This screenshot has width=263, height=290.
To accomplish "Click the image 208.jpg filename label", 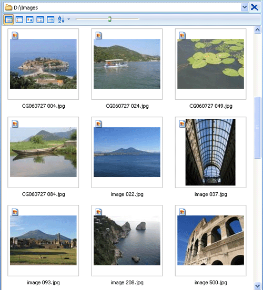I will coord(127,283).
